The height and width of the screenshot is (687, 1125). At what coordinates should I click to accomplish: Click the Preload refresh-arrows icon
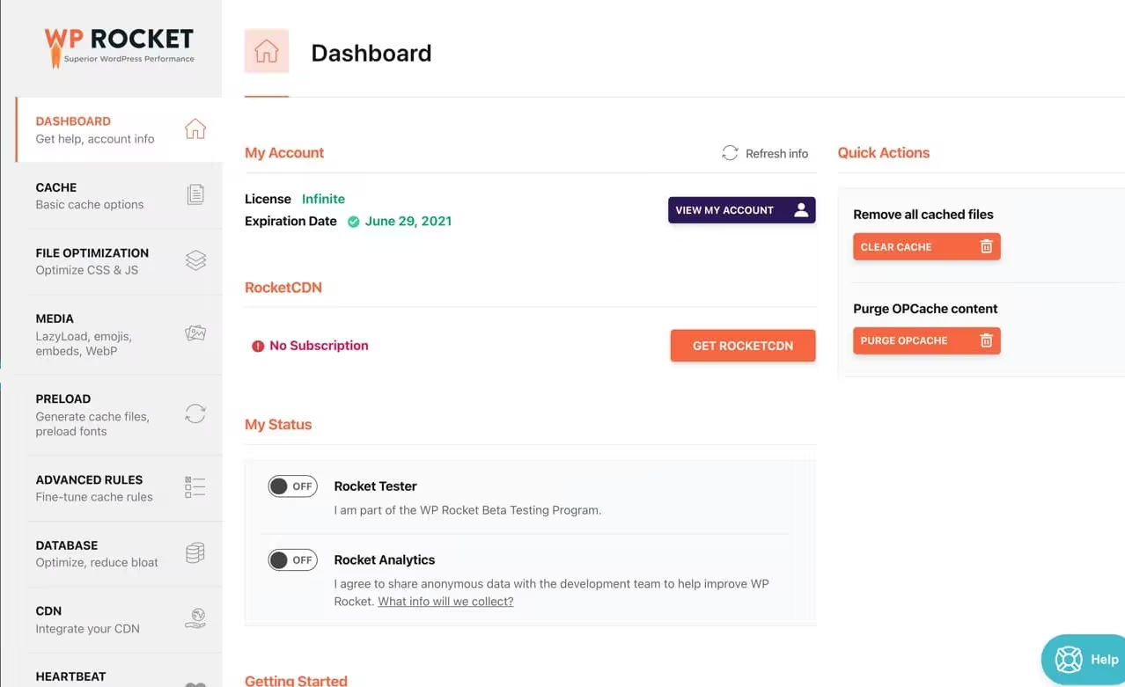(x=195, y=413)
